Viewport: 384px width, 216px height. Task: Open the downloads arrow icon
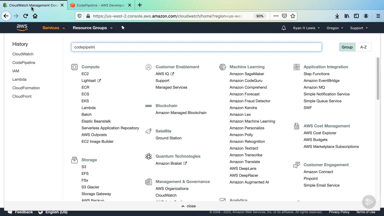pyautogui.click(x=337, y=16)
